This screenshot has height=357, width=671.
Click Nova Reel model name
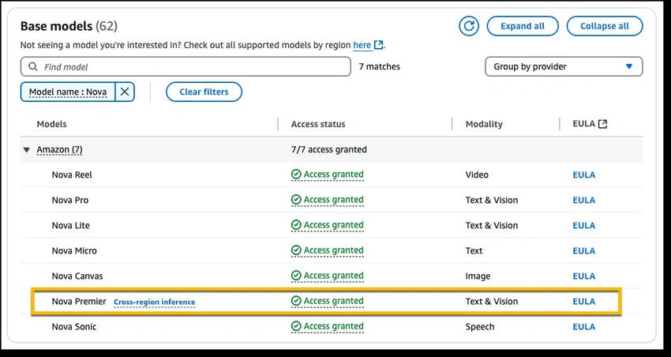72,175
